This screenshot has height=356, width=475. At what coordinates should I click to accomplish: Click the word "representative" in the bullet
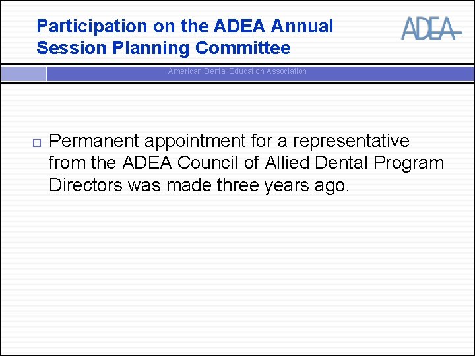coord(351,141)
